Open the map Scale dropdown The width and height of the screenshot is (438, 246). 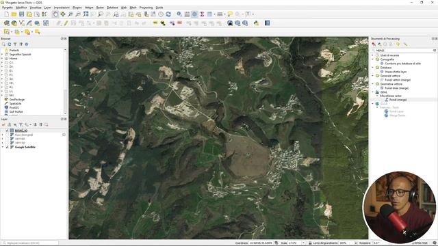click(x=303, y=243)
